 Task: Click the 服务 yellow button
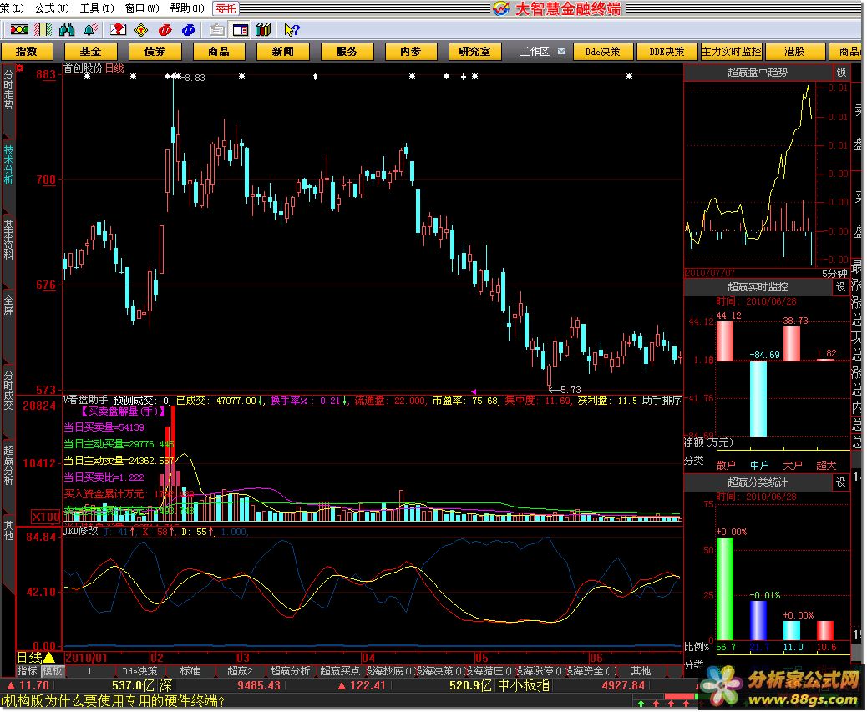[347, 52]
